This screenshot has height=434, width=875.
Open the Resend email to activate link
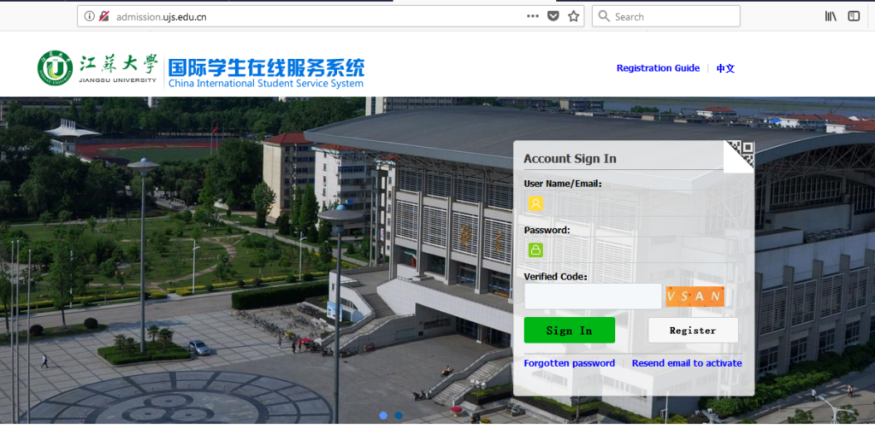coord(687,363)
